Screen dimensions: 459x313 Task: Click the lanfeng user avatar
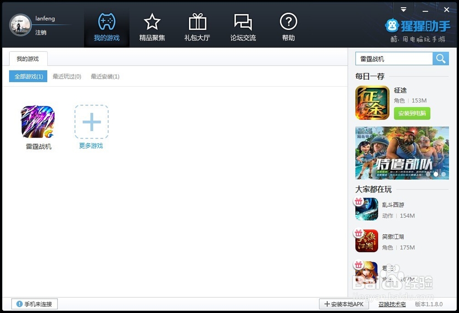click(20, 25)
